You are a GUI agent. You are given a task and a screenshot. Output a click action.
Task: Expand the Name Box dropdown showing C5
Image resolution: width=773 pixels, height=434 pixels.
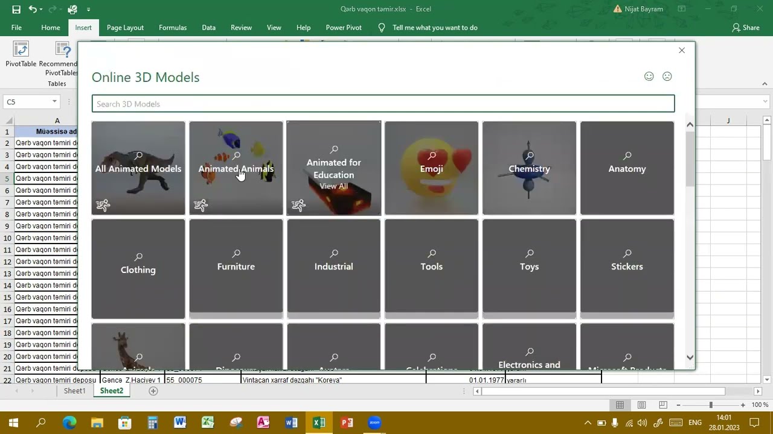(x=54, y=102)
